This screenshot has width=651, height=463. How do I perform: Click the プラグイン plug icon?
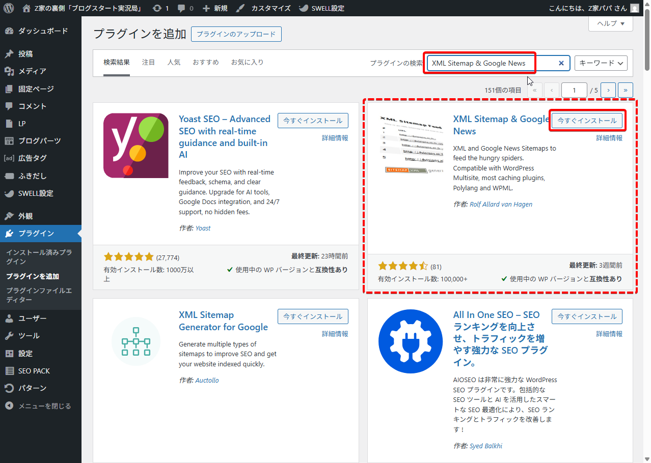point(9,234)
